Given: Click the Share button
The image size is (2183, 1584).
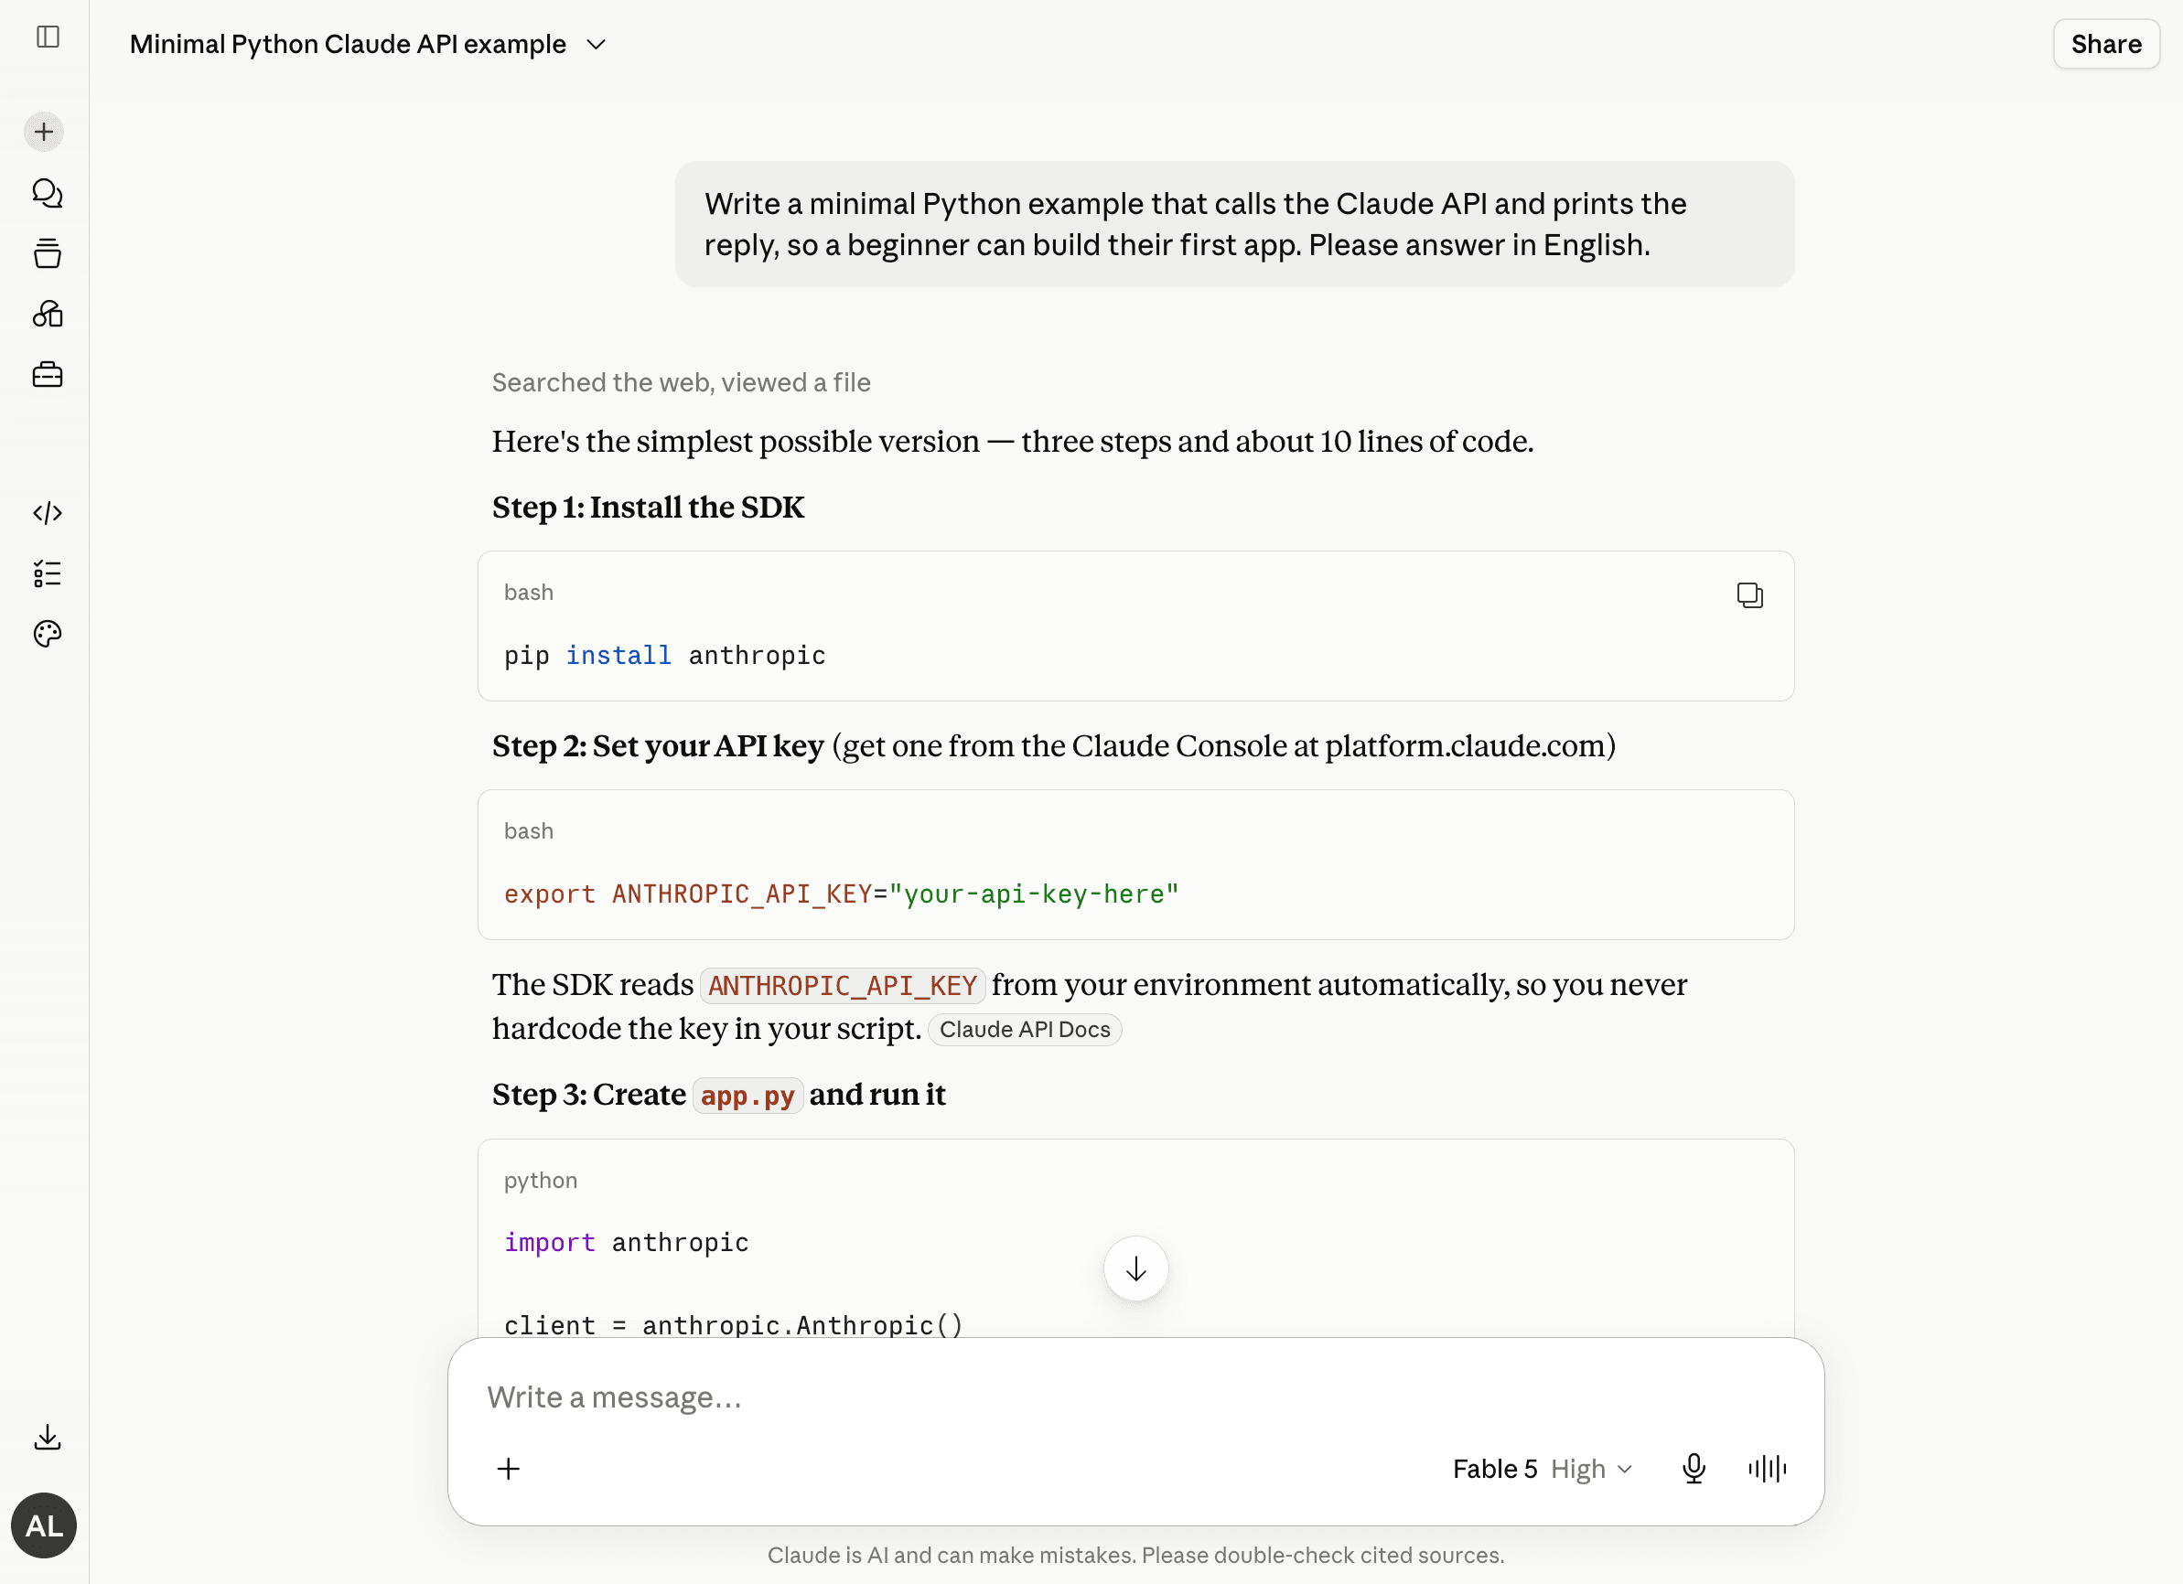Looking at the screenshot, I should click(2105, 44).
